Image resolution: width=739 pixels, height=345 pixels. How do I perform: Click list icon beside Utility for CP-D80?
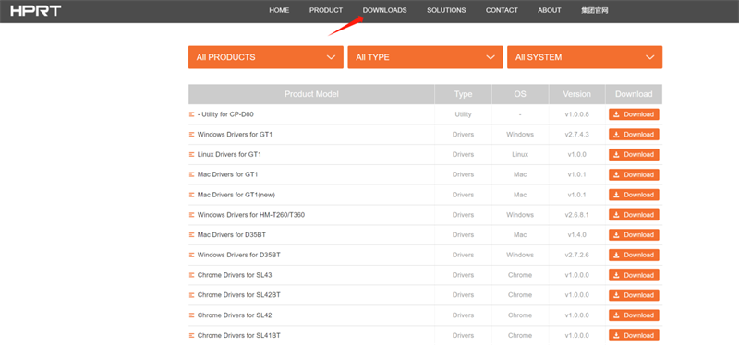coord(191,114)
